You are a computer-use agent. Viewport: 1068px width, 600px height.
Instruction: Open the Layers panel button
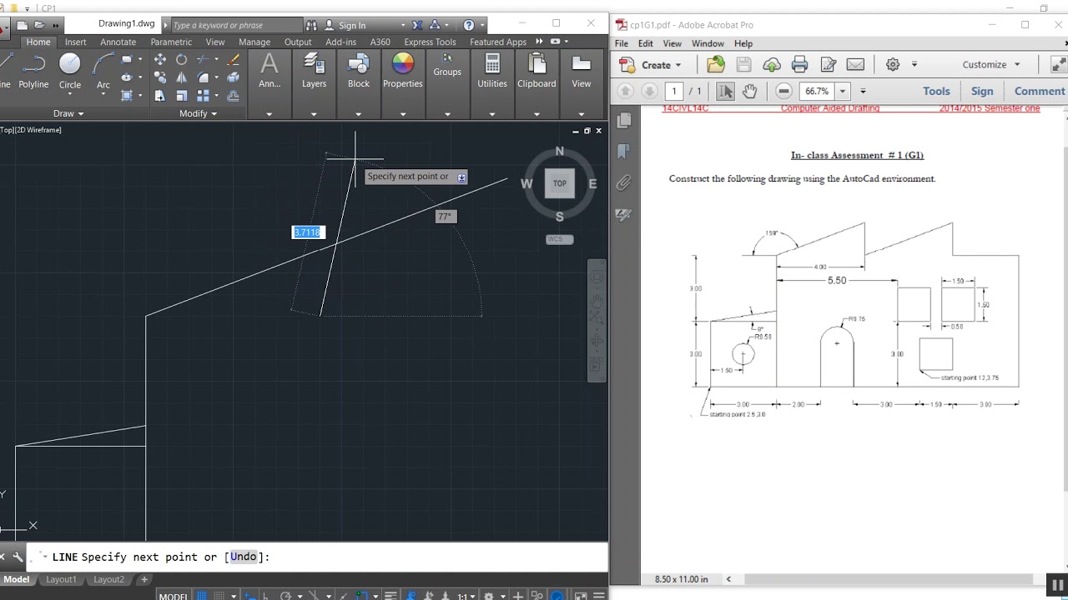click(314, 71)
